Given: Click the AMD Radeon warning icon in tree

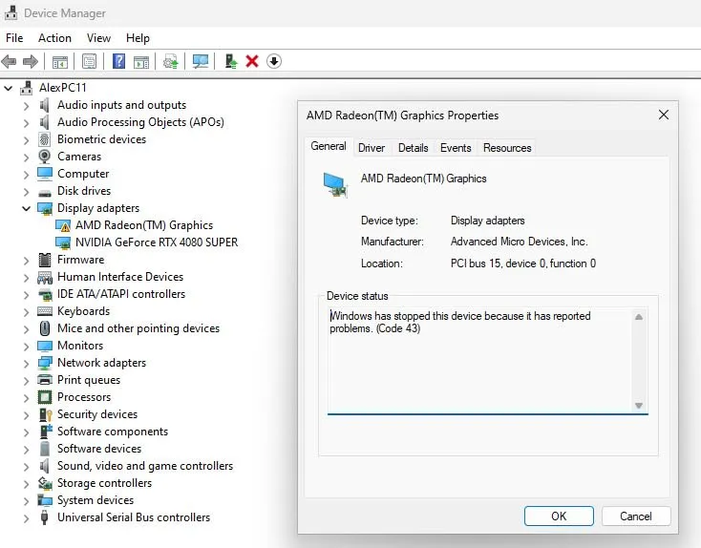Looking at the screenshot, I should (63, 225).
